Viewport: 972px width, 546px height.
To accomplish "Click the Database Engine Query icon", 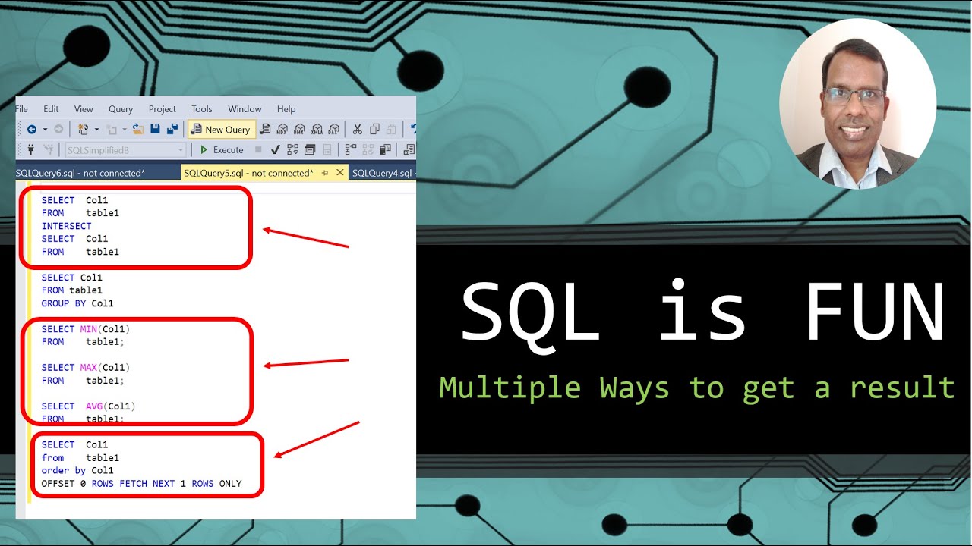I will pos(265,130).
